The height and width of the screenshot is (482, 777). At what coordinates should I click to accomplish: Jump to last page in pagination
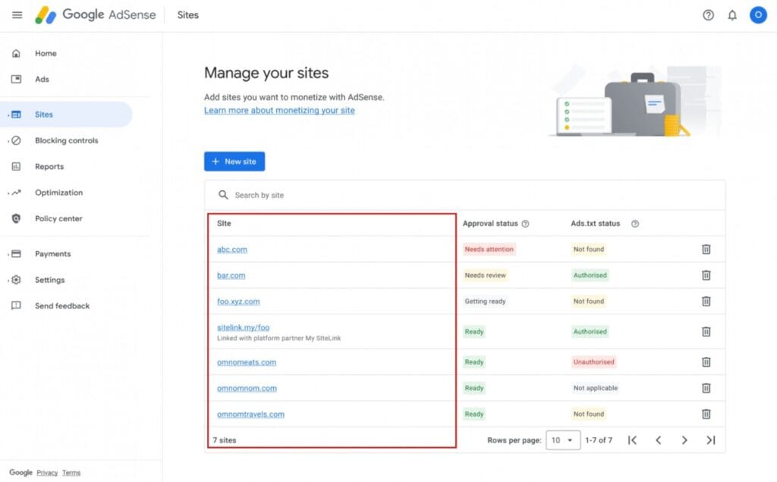pos(711,440)
